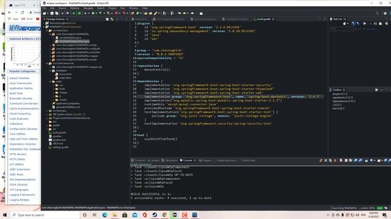Open Microsoft Edge from the taskbar
The width and height of the screenshot is (391, 219).
104,215
